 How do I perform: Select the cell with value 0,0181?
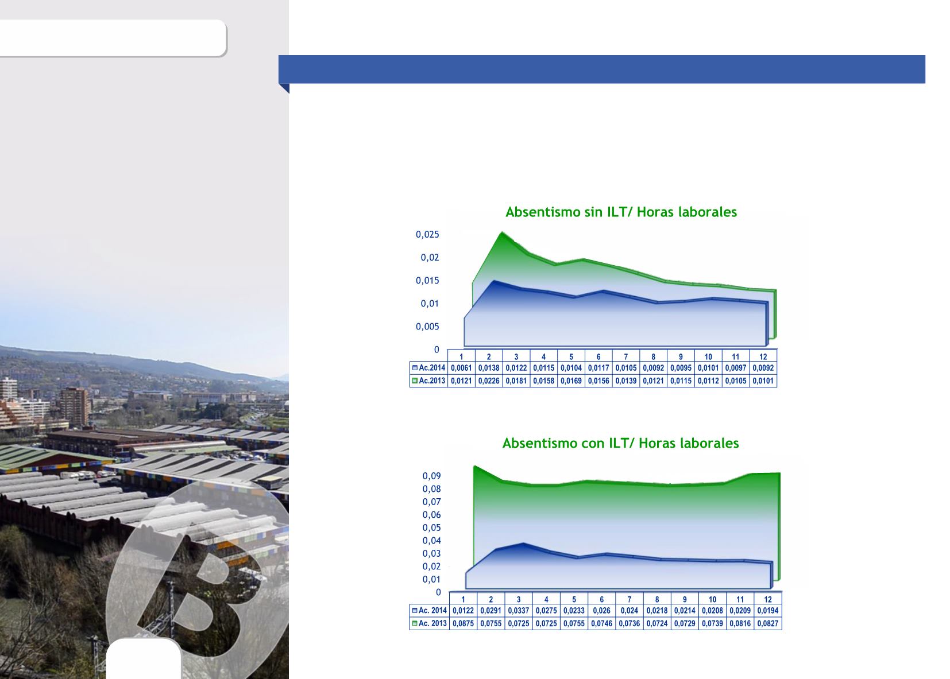pos(516,381)
